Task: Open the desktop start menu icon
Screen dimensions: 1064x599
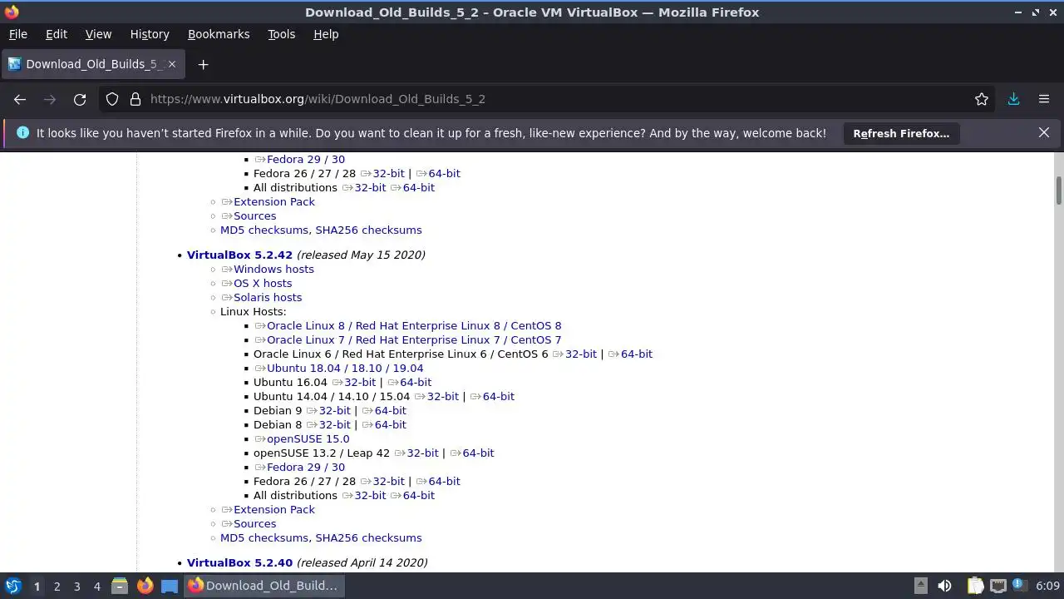Action: coord(12,586)
